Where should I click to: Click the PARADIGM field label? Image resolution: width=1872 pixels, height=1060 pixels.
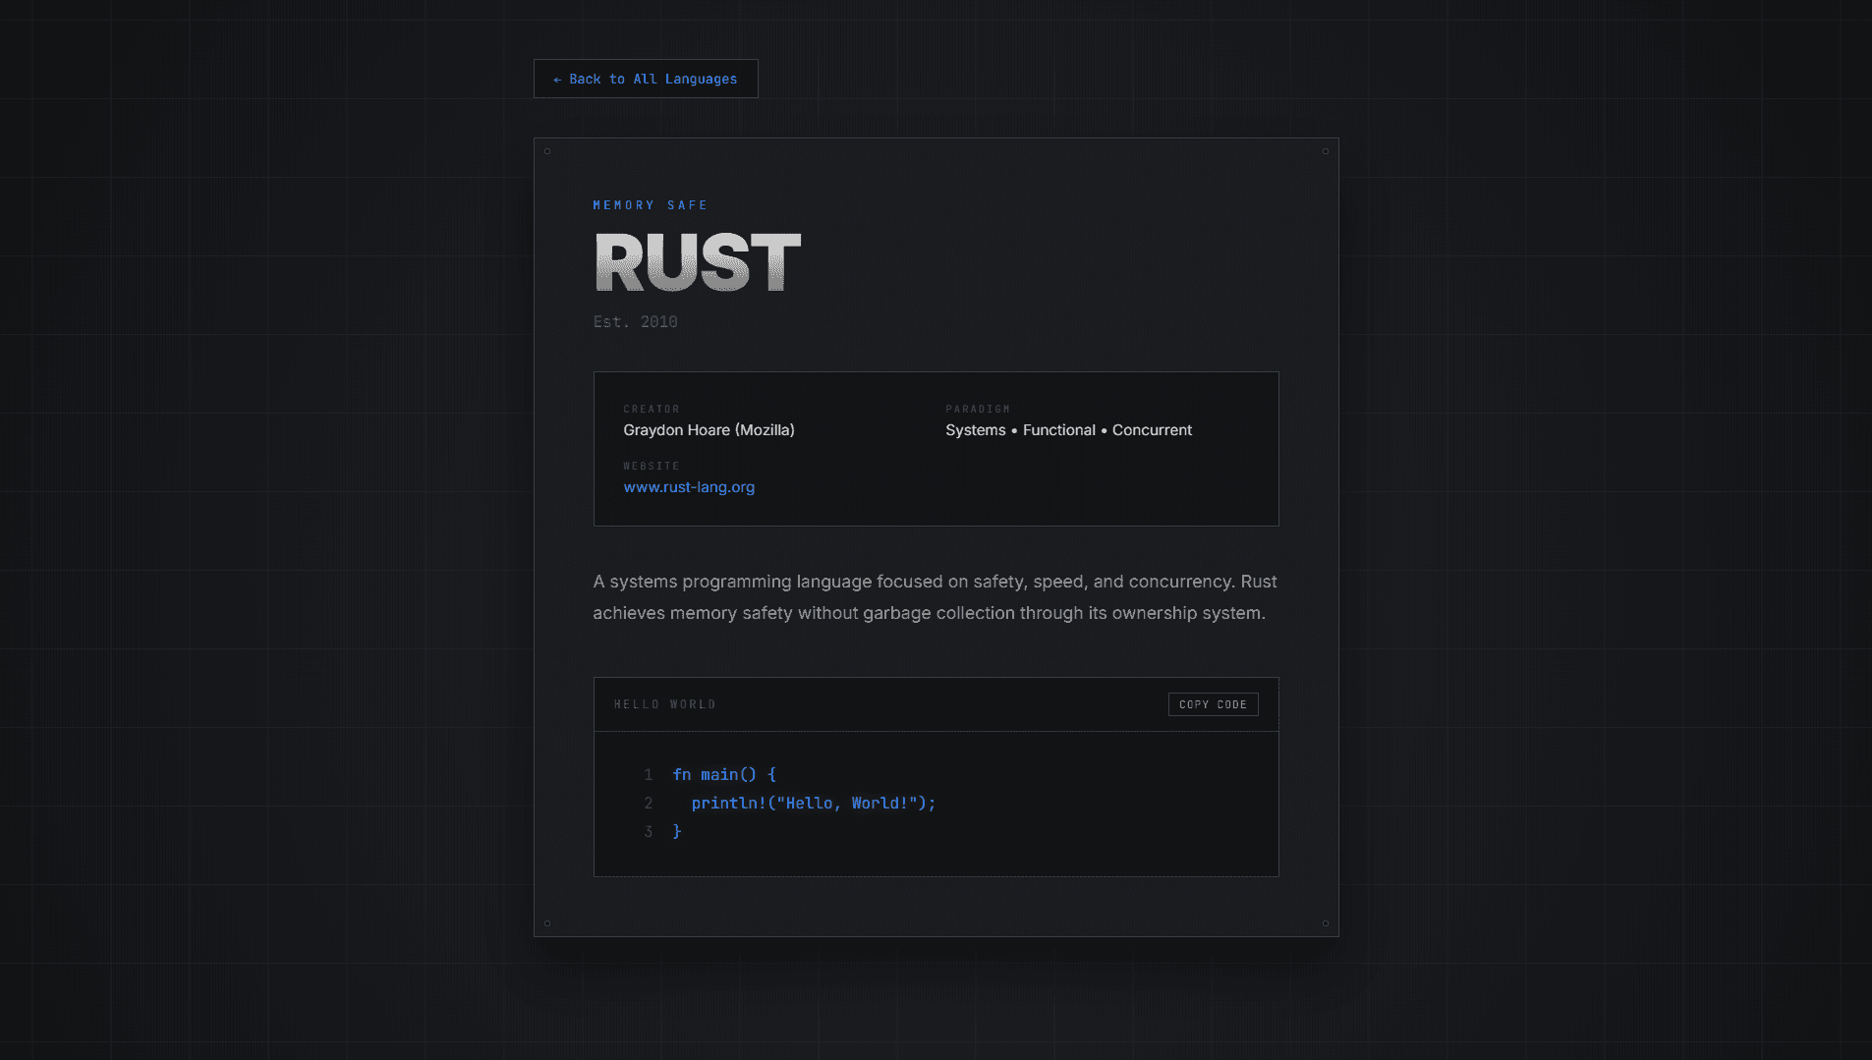(x=978, y=409)
